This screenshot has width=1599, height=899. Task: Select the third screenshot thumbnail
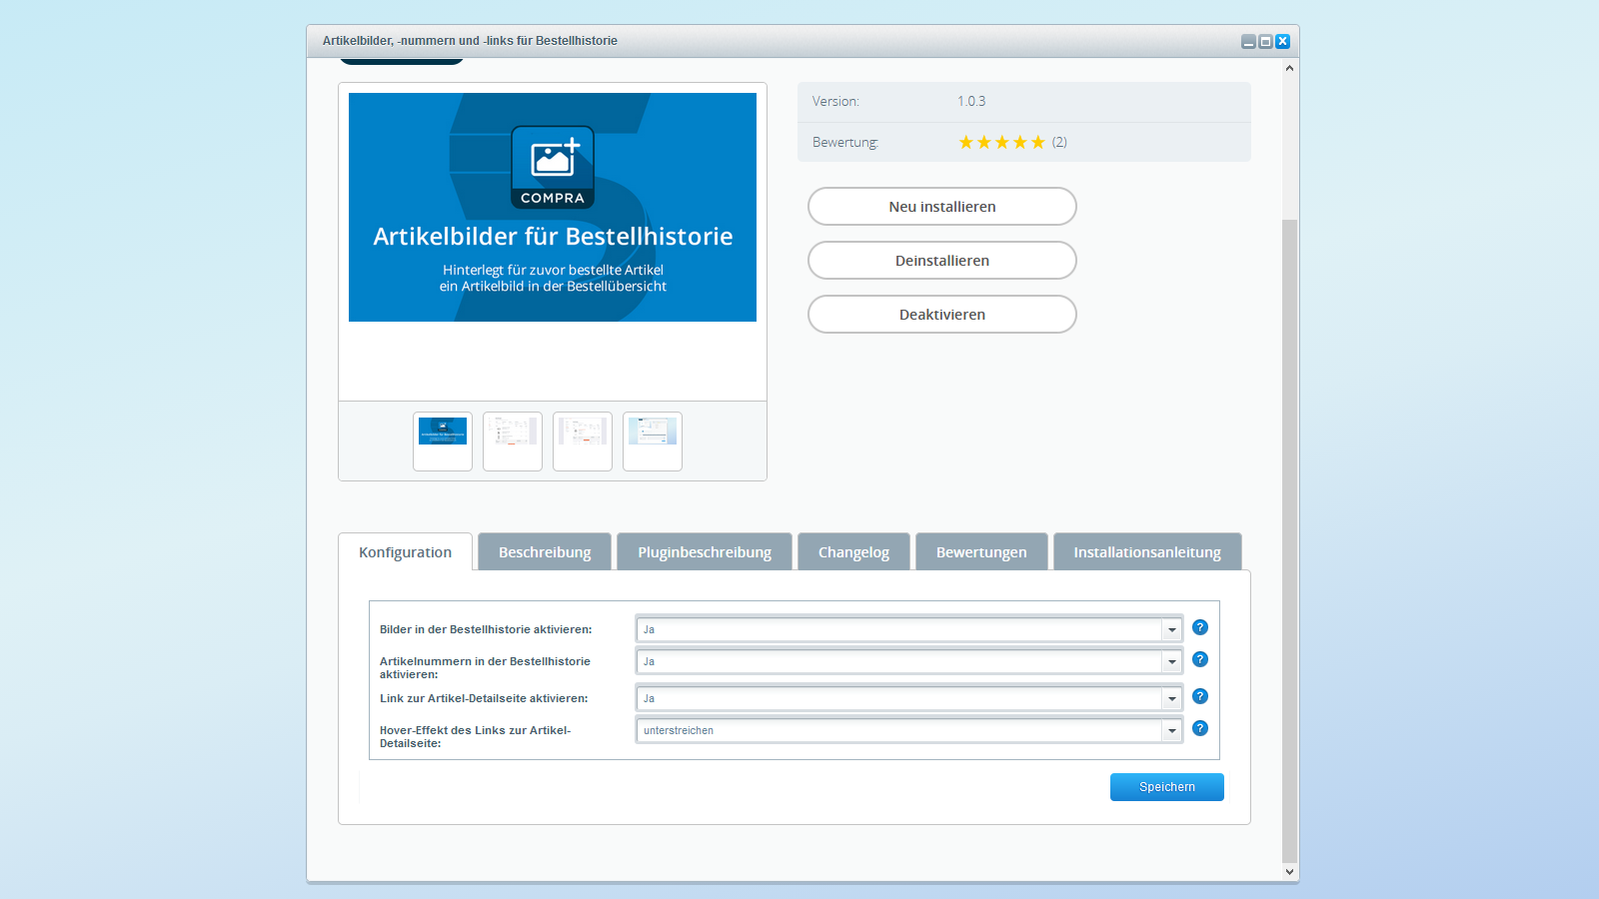click(x=583, y=442)
